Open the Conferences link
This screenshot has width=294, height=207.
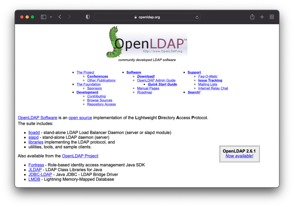pos(98,76)
